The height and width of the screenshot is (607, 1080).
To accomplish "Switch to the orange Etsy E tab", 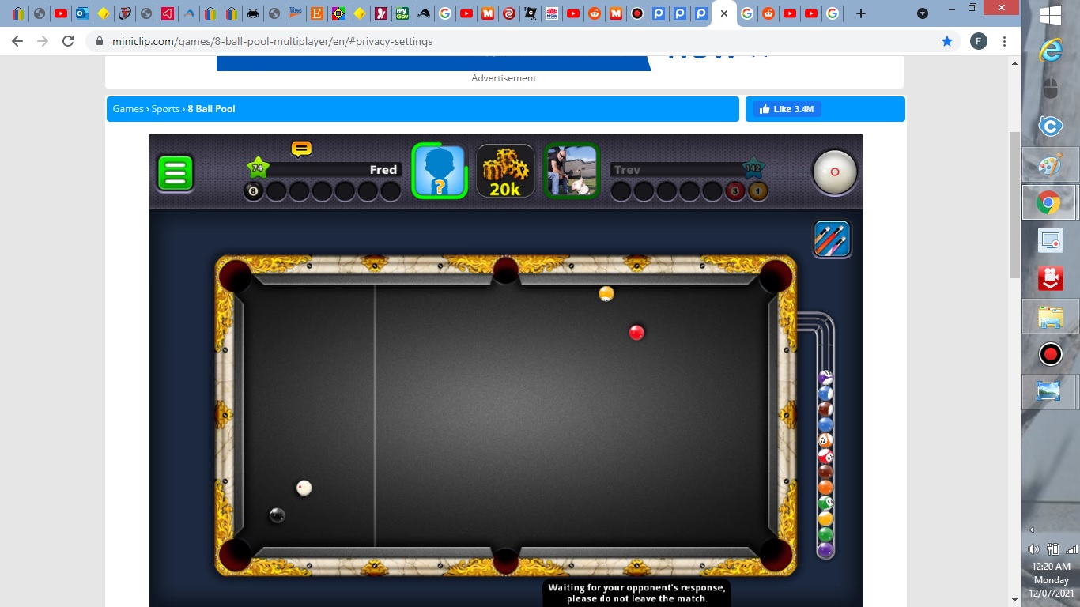I will [x=316, y=13].
